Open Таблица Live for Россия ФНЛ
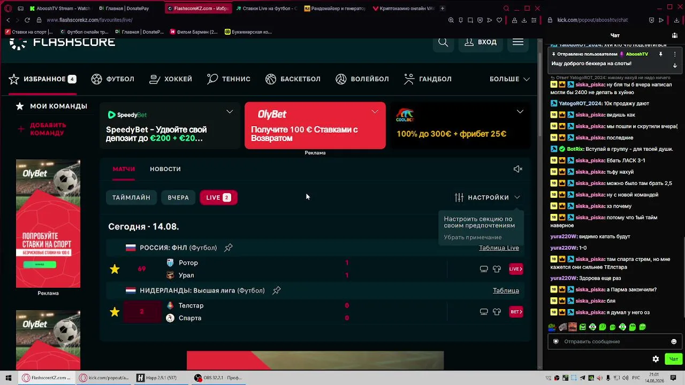Viewport: 685px width, 385px height. [x=499, y=248]
